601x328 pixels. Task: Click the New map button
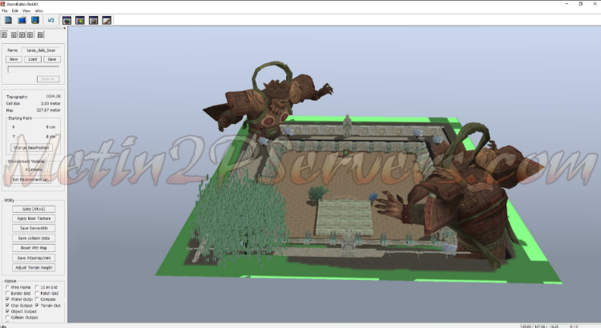14,59
